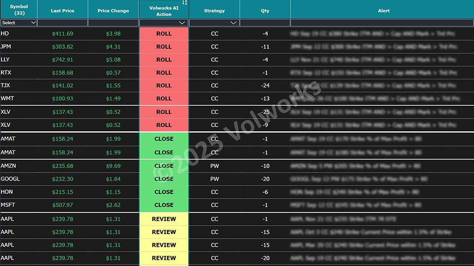Sort by the Last Price column header
The height and width of the screenshot is (266, 474).
pos(62,11)
